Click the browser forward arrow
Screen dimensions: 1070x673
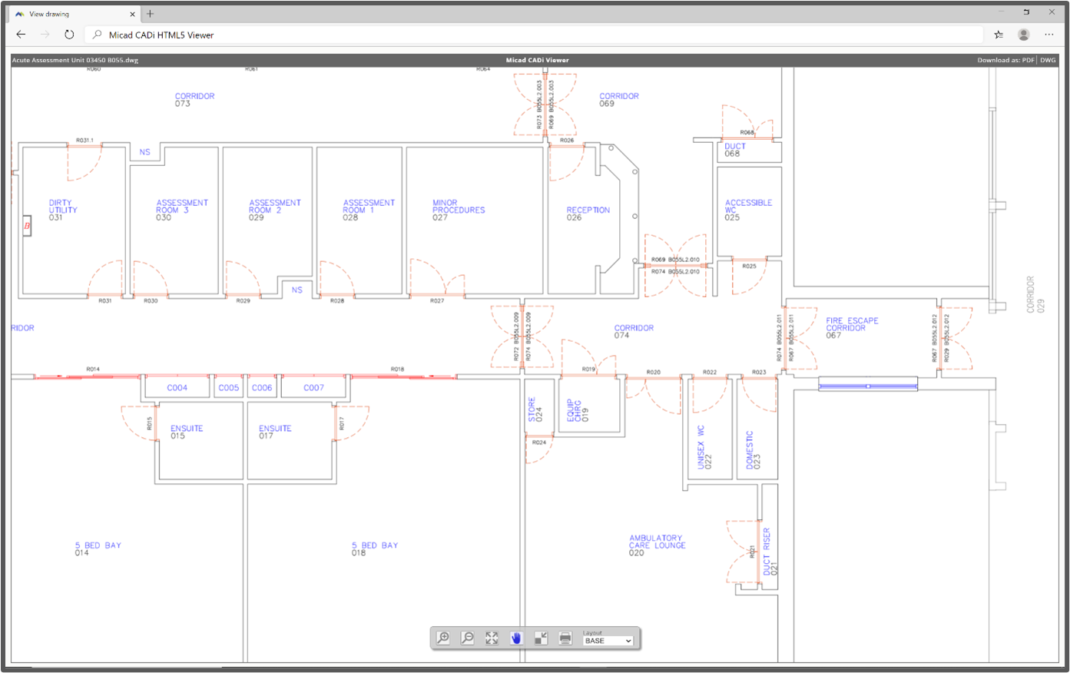45,34
